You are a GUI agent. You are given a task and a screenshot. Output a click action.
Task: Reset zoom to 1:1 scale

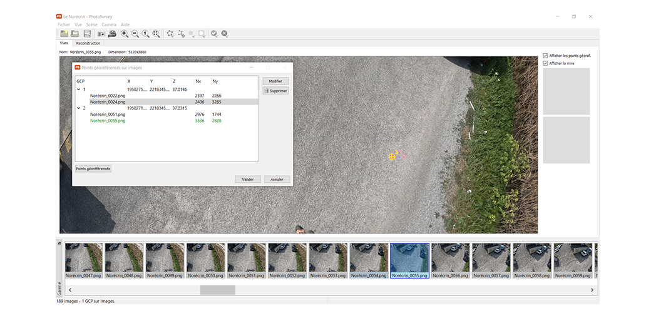(x=145, y=34)
